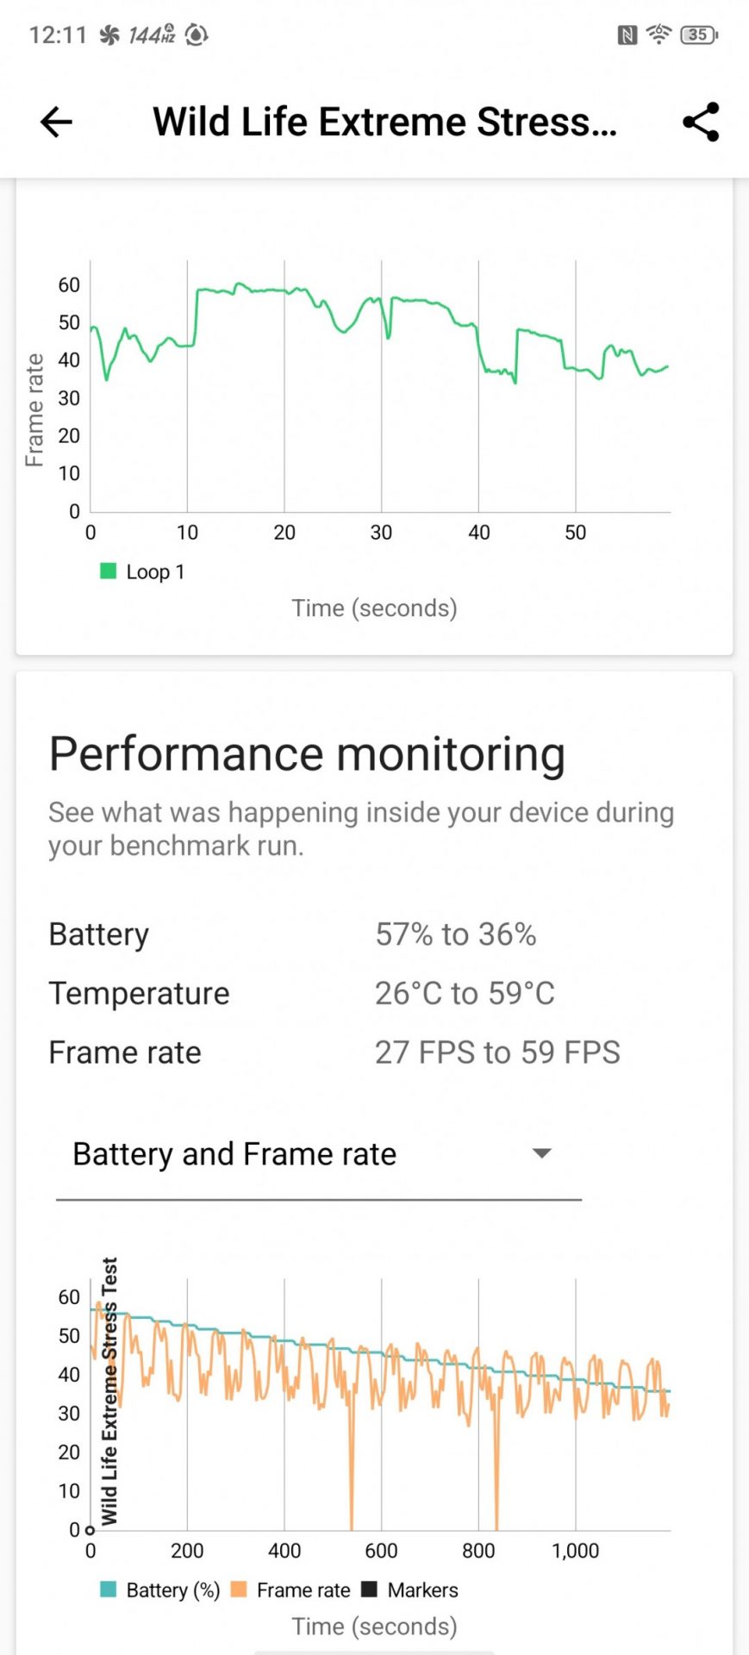The height and width of the screenshot is (1655, 749).
Task: Tap the circular status icon beside 144Hz
Action: (x=197, y=35)
